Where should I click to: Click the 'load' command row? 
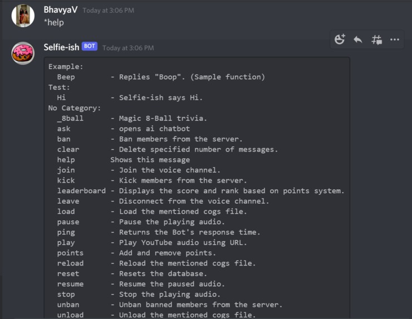pyautogui.click(x=152, y=212)
